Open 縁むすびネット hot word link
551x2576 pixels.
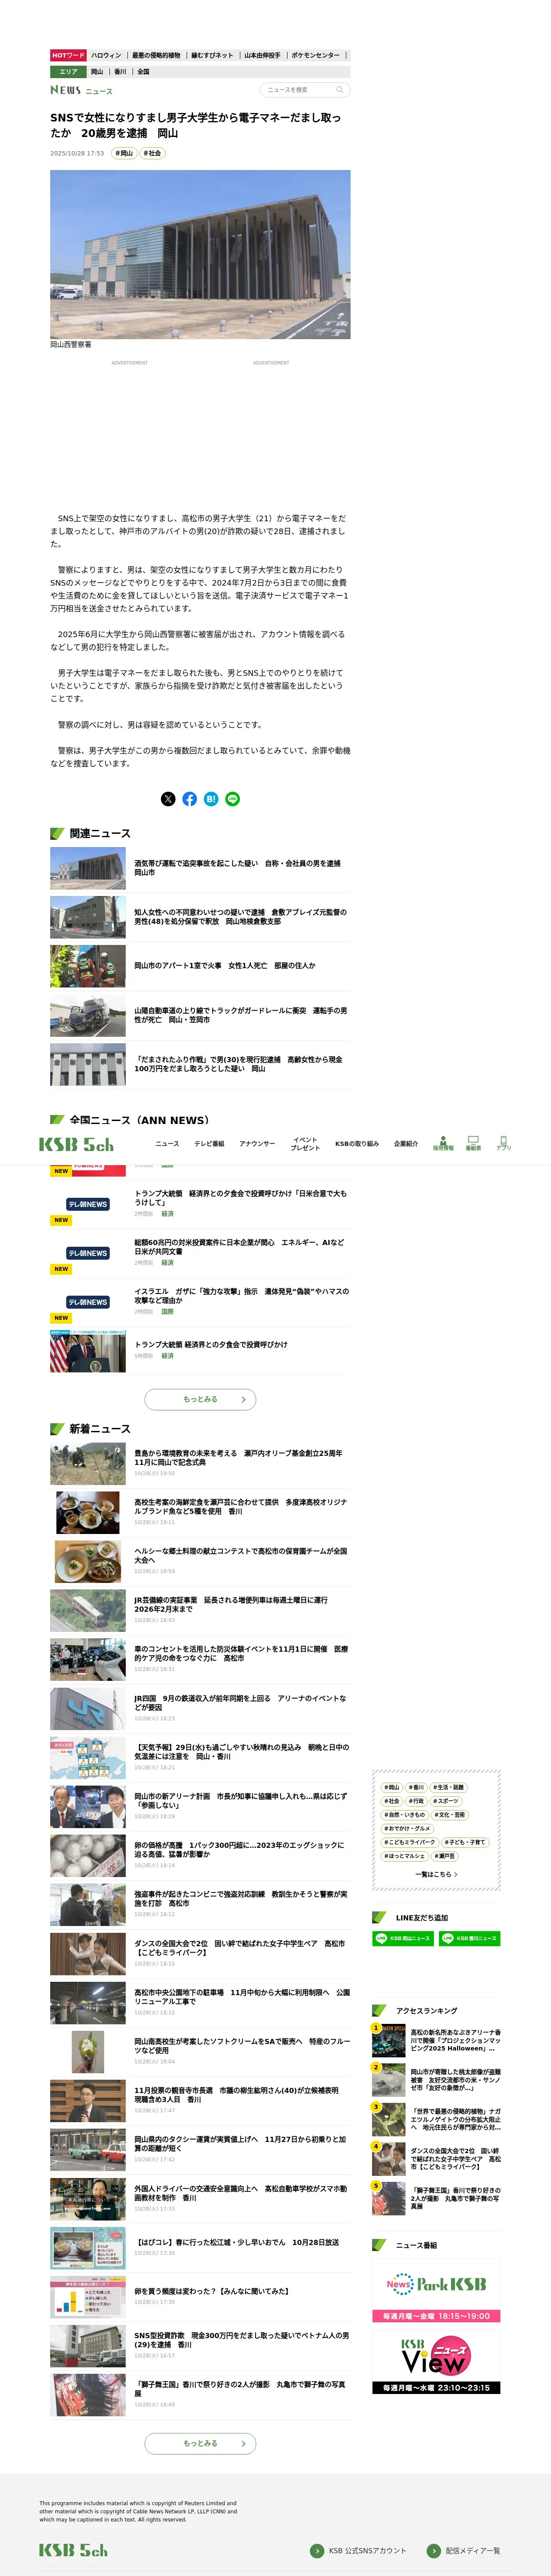pos(213,56)
